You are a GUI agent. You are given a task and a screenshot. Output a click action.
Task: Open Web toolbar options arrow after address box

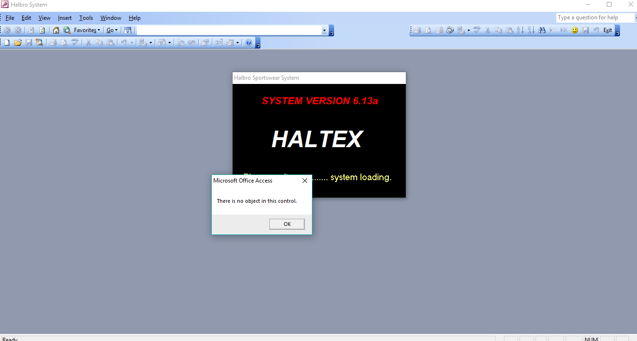tap(331, 31)
